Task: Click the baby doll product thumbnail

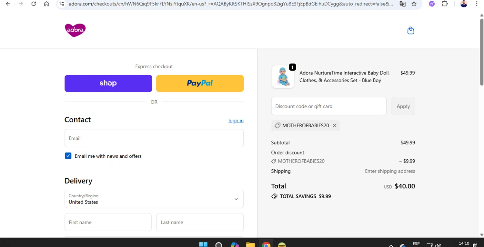Action: coord(283,77)
